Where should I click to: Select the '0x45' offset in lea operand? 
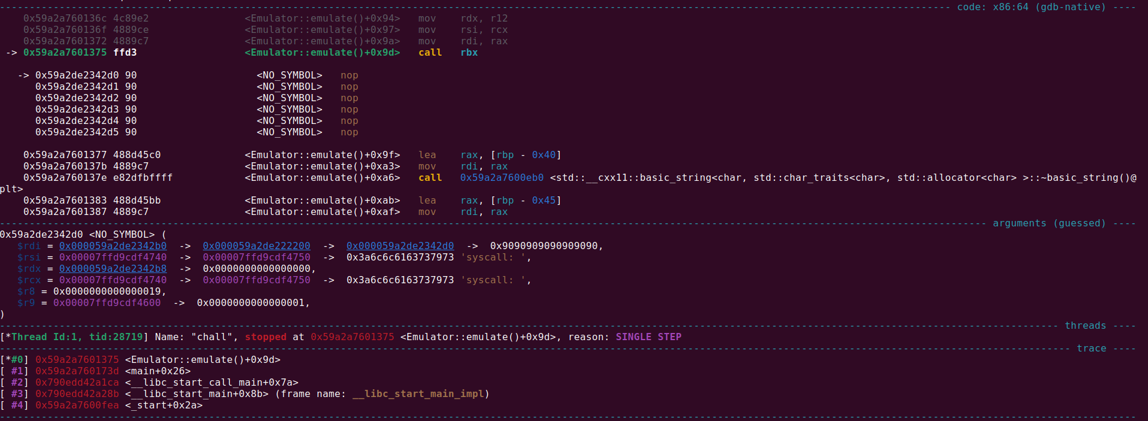[544, 201]
